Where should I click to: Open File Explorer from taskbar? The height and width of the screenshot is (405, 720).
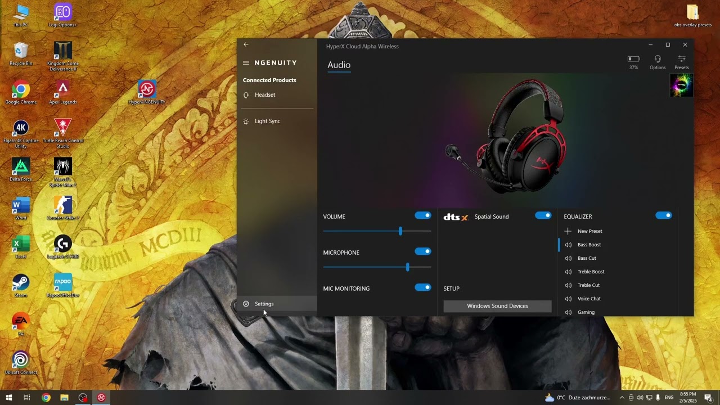[64, 398]
